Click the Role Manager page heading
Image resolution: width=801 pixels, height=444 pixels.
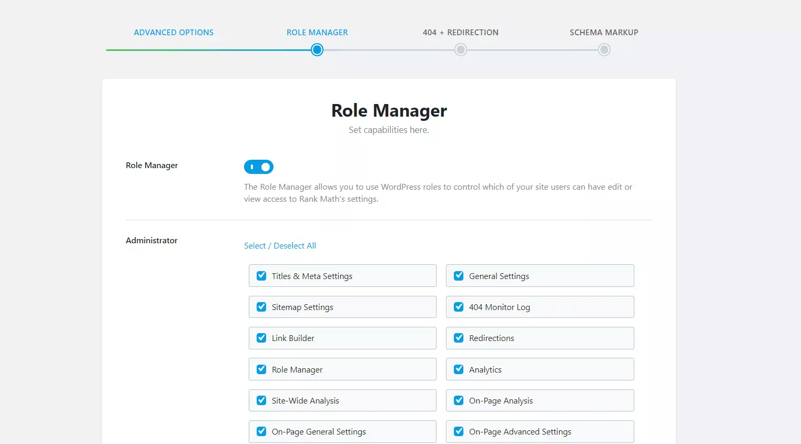click(x=389, y=110)
